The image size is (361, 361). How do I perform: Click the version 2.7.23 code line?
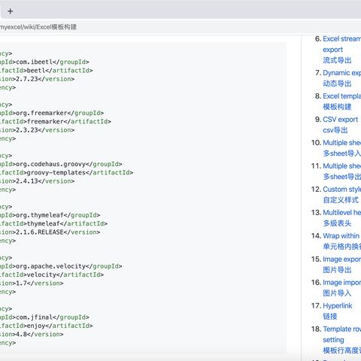(37, 79)
